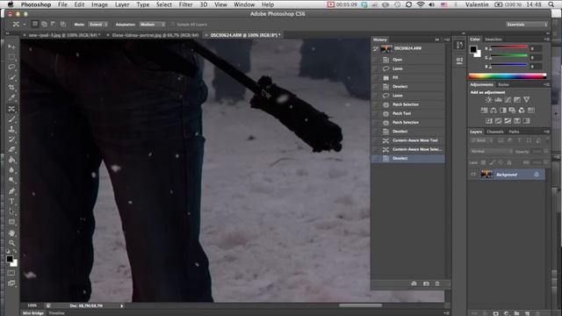Click the Patch Tool history state

[408, 113]
